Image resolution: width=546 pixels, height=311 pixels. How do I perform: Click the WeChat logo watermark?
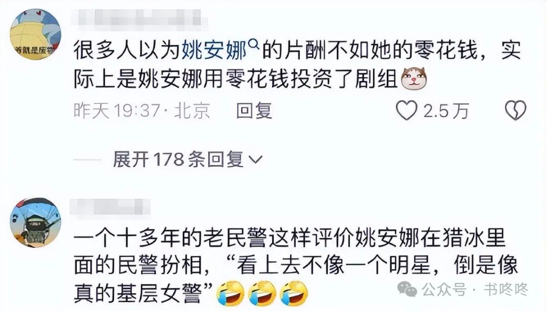(407, 289)
